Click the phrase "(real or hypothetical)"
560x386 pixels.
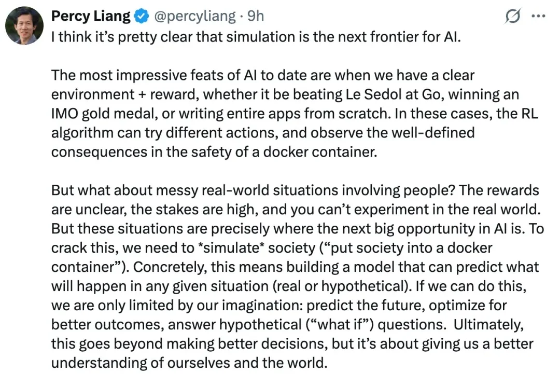[x=353, y=286]
